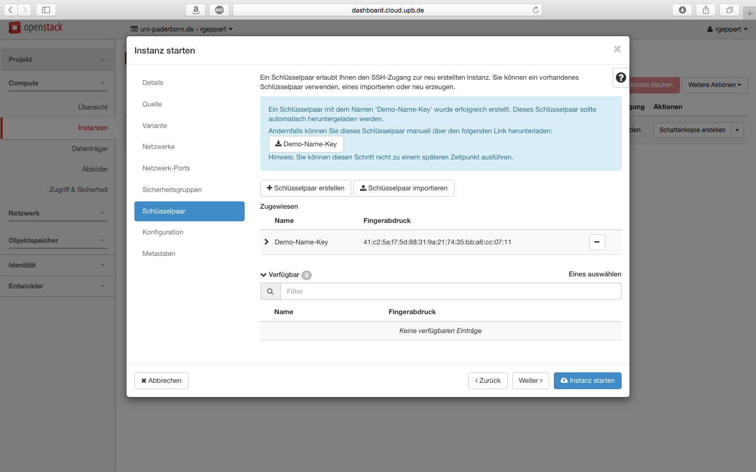The height and width of the screenshot is (472, 756).
Task: Click the Demo-Name-Key fingerprint value
Action: click(437, 242)
